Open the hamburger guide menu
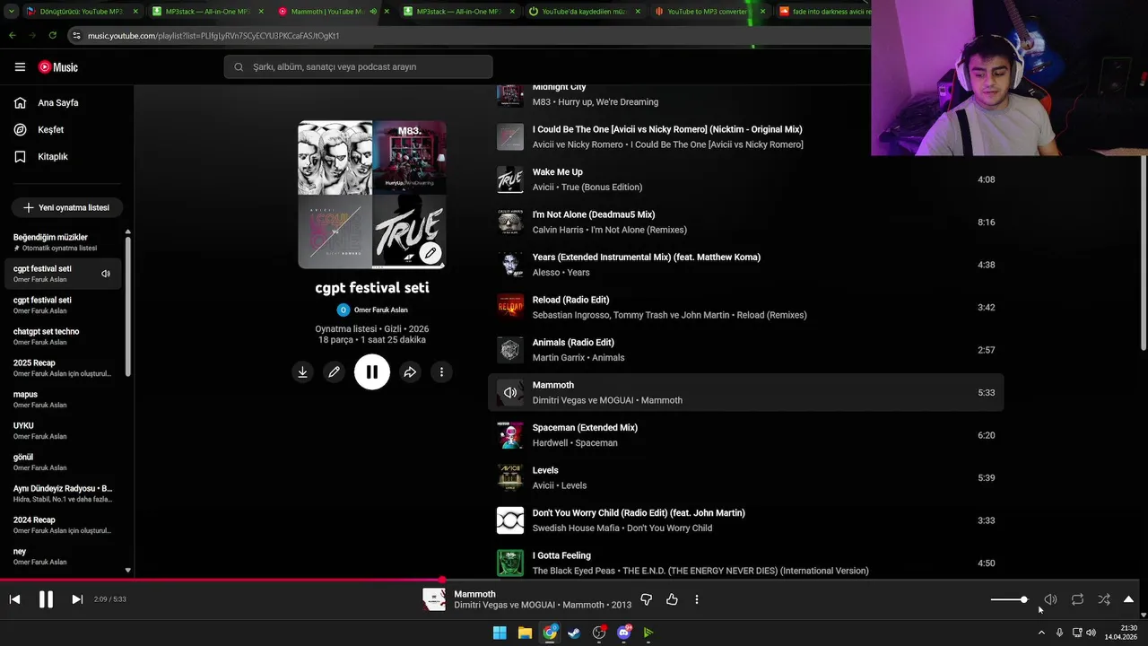This screenshot has height=646, width=1148. click(20, 67)
